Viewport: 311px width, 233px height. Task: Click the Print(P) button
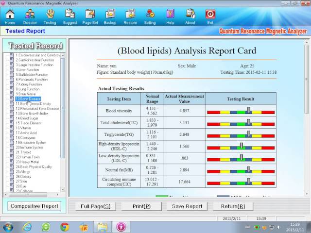coord(141,206)
